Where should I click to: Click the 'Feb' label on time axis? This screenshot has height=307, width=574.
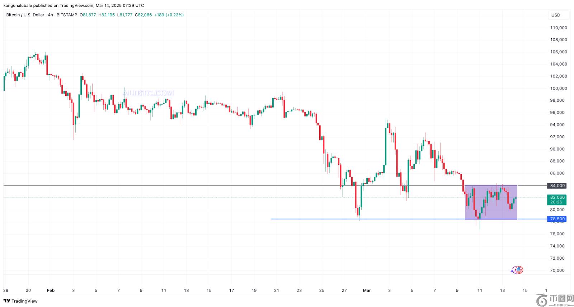coord(51,291)
